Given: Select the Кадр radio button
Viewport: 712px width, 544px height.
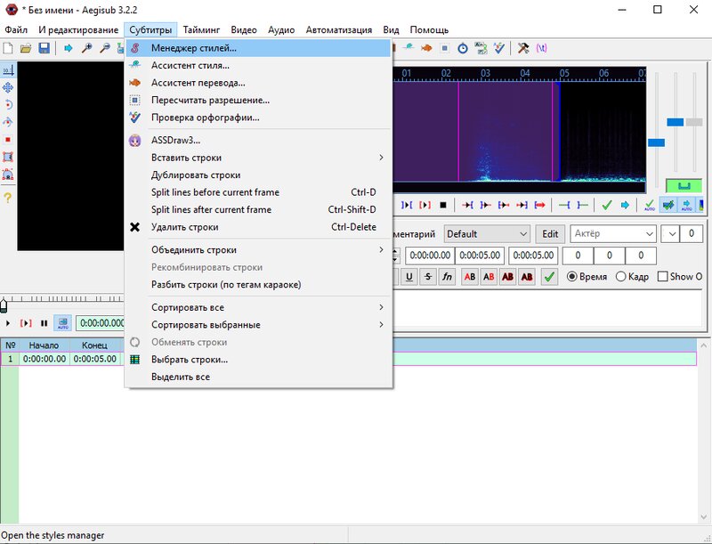Looking at the screenshot, I should 632,277.
